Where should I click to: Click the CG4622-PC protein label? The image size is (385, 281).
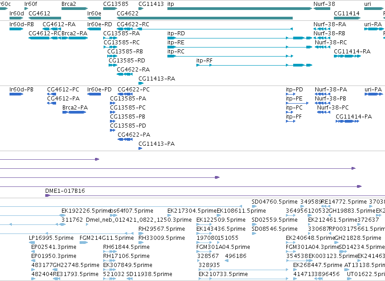[133, 90]
